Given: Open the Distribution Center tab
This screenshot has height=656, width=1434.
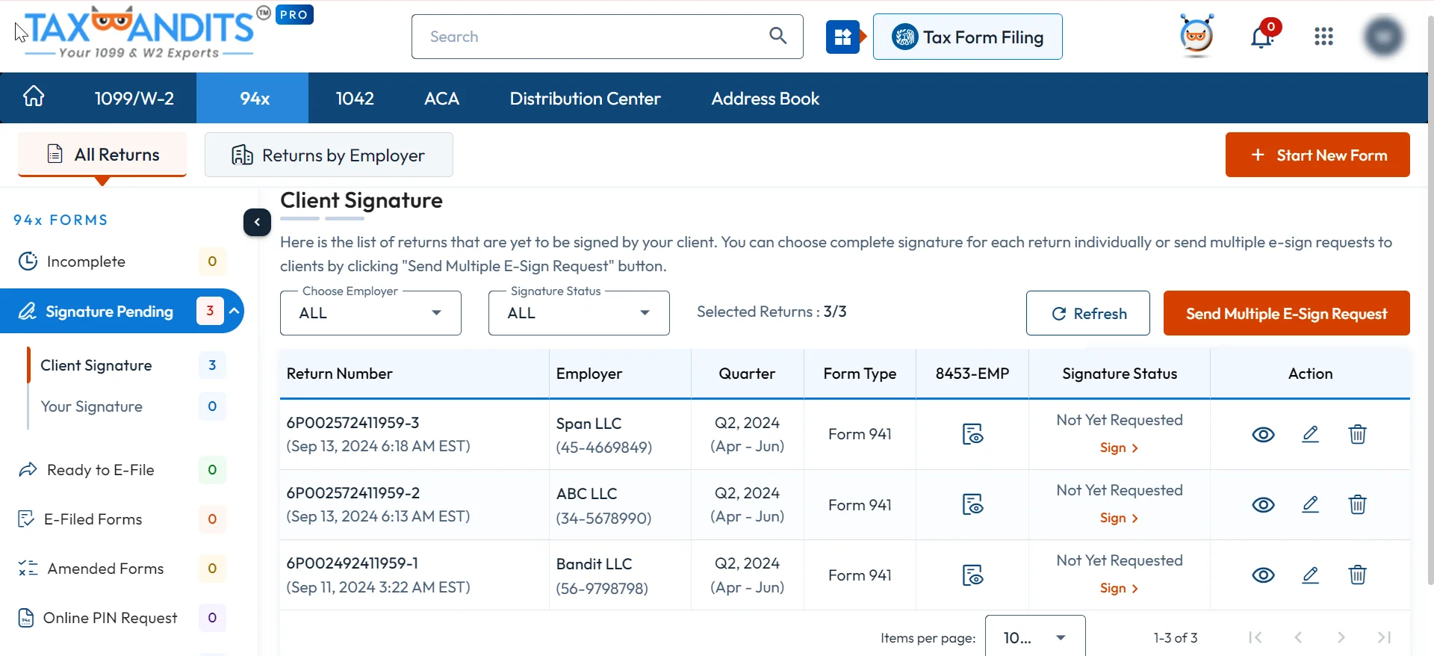Looking at the screenshot, I should (585, 98).
